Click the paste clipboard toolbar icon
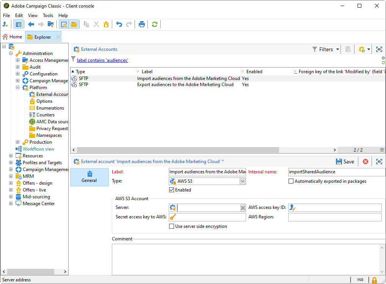 coord(106,24)
